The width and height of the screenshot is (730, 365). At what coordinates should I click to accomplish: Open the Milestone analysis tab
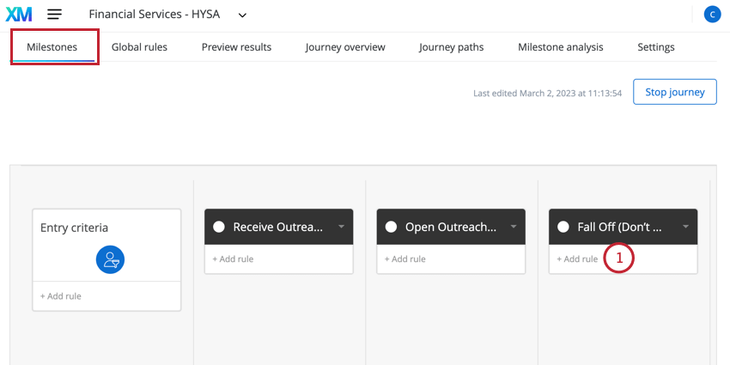click(561, 47)
